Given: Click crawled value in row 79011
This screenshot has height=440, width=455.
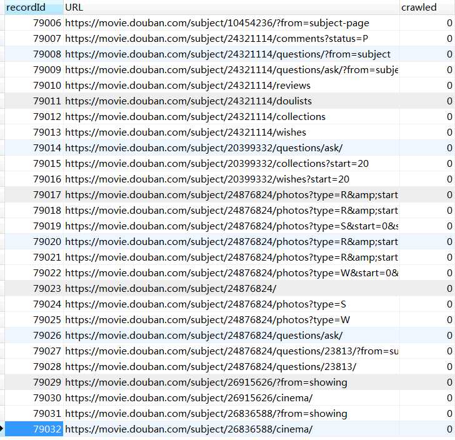Looking at the screenshot, I should tap(449, 101).
